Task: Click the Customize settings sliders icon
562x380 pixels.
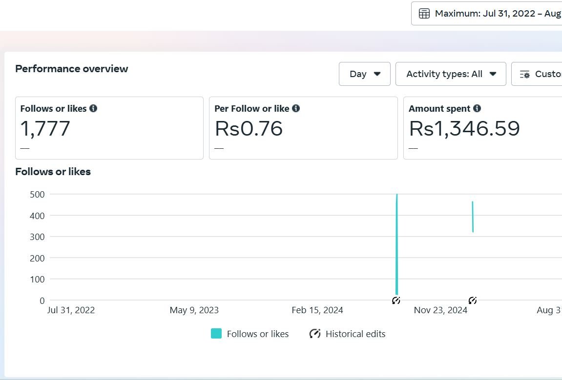Action: click(x=525, y=74)
